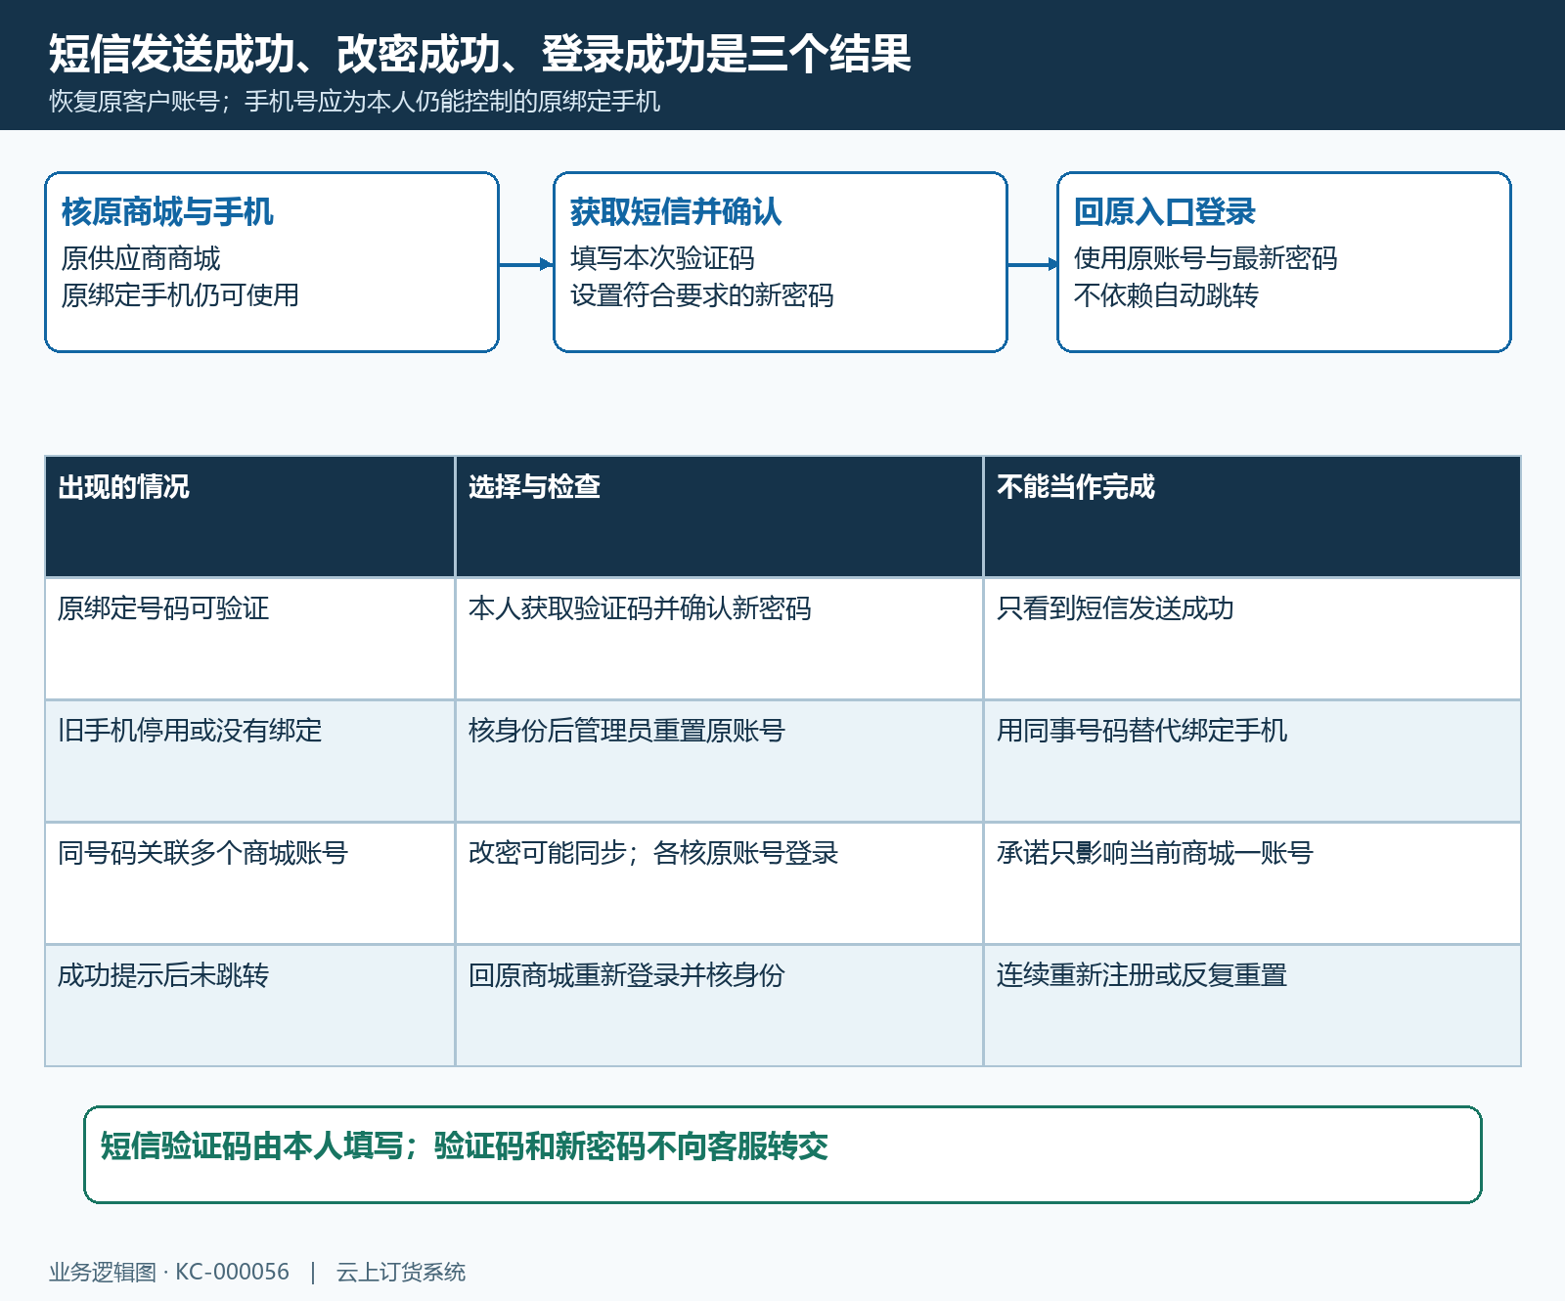Select the cell 本人获取验证码并确认新密码
This screenshot has width=1565, height=1301.
coord(719,639)
